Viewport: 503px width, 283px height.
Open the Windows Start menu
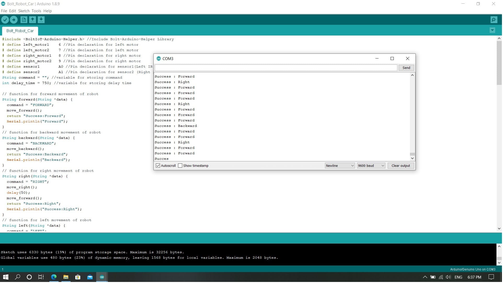point(6,277)
